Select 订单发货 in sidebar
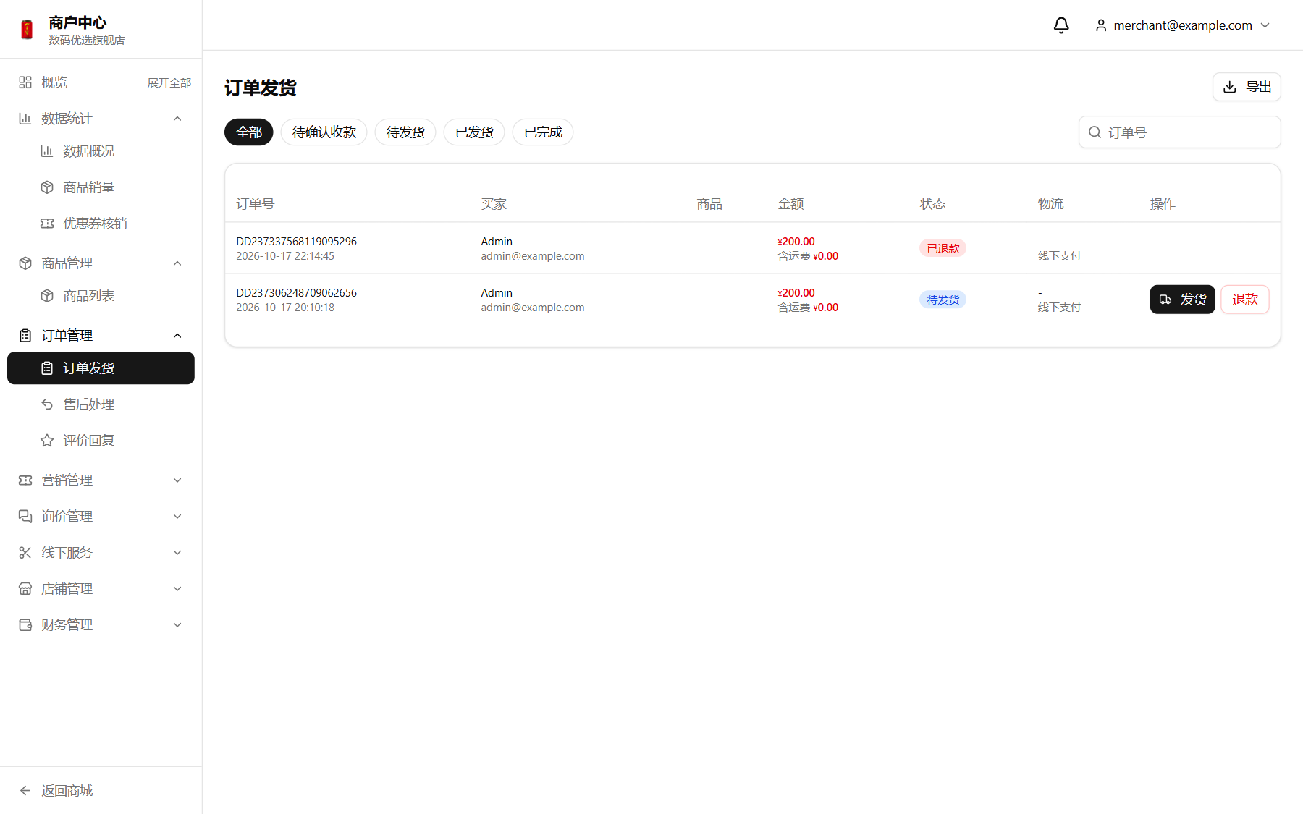The image size is (1303, 814). pyautogui.click(x=101, y=368)
